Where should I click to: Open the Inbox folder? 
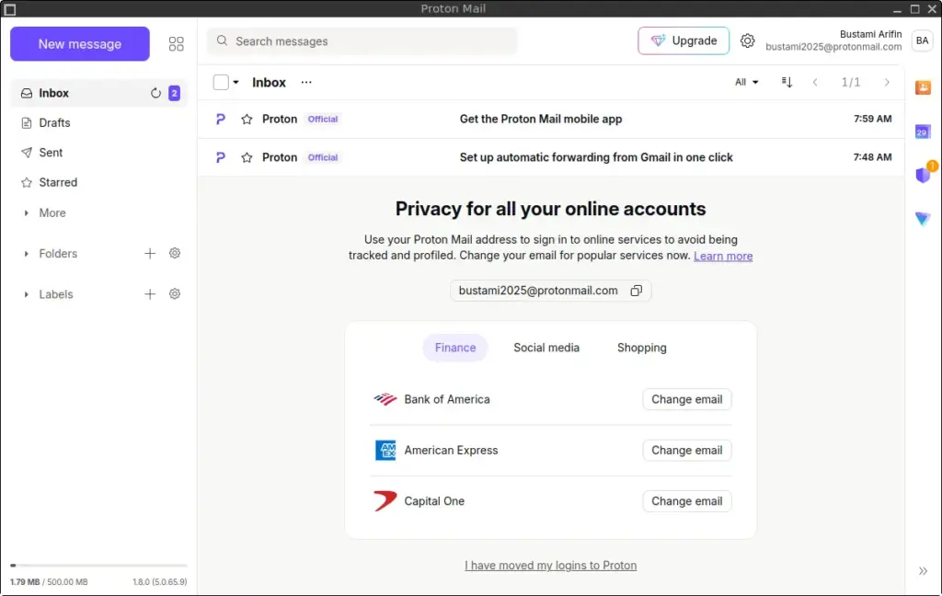point(98,93)
